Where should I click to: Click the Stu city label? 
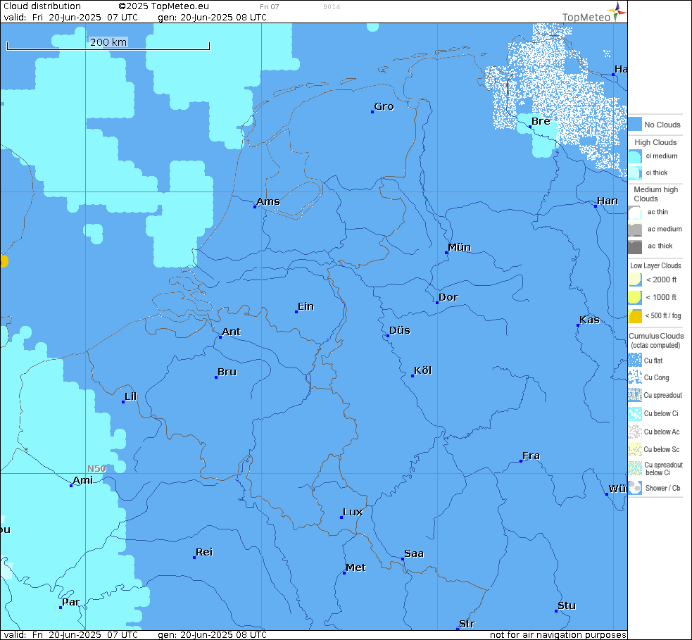coord(567,606)
